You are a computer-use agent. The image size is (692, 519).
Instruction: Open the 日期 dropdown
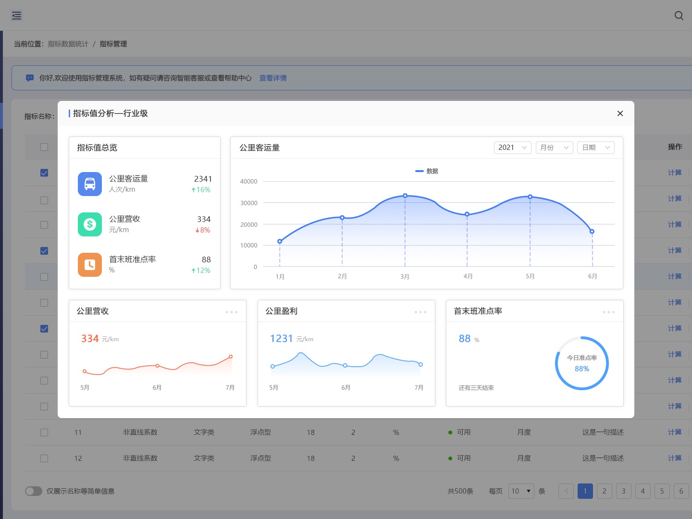pos(596,148)
